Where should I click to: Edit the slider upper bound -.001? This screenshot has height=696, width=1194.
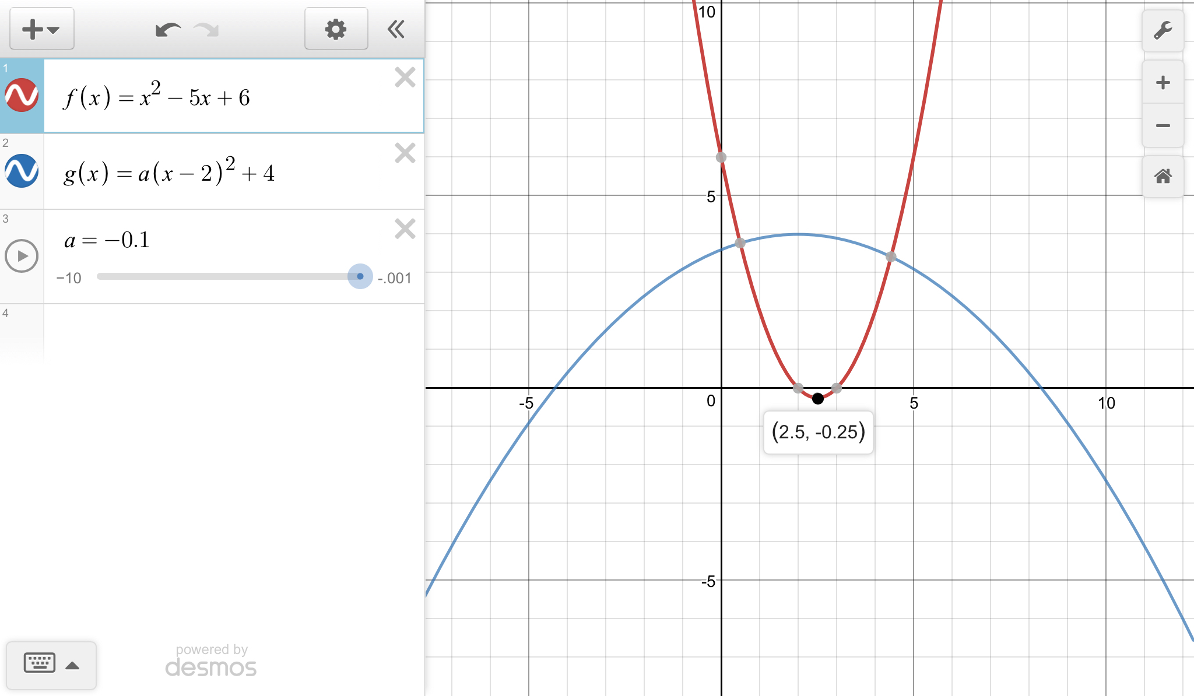point(395,278)
